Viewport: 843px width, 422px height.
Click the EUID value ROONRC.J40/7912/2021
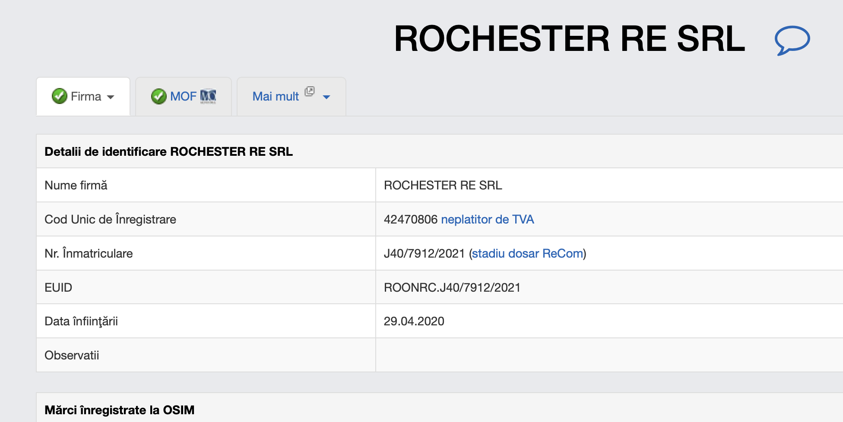[452, 287]
